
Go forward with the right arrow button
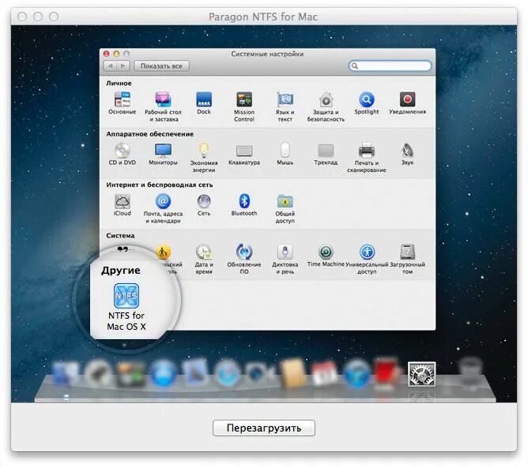click(123, 65)
